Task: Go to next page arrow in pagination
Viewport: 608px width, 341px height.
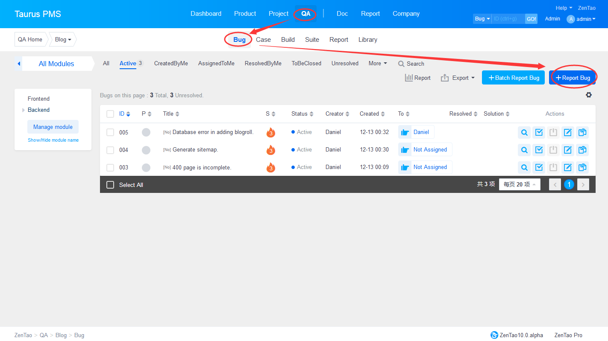Action: [583, 184]
